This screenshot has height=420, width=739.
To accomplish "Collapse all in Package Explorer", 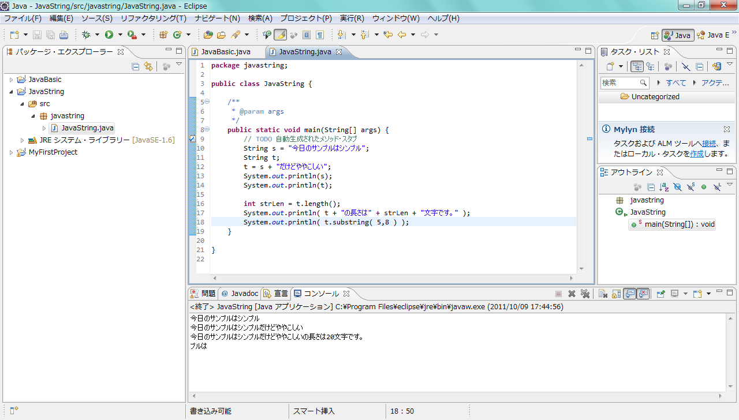I will (136, 67).
